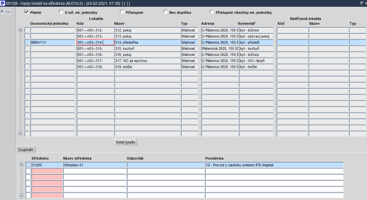Click the Detail lokality button
The image size is (367, 200).
(126, 142)
